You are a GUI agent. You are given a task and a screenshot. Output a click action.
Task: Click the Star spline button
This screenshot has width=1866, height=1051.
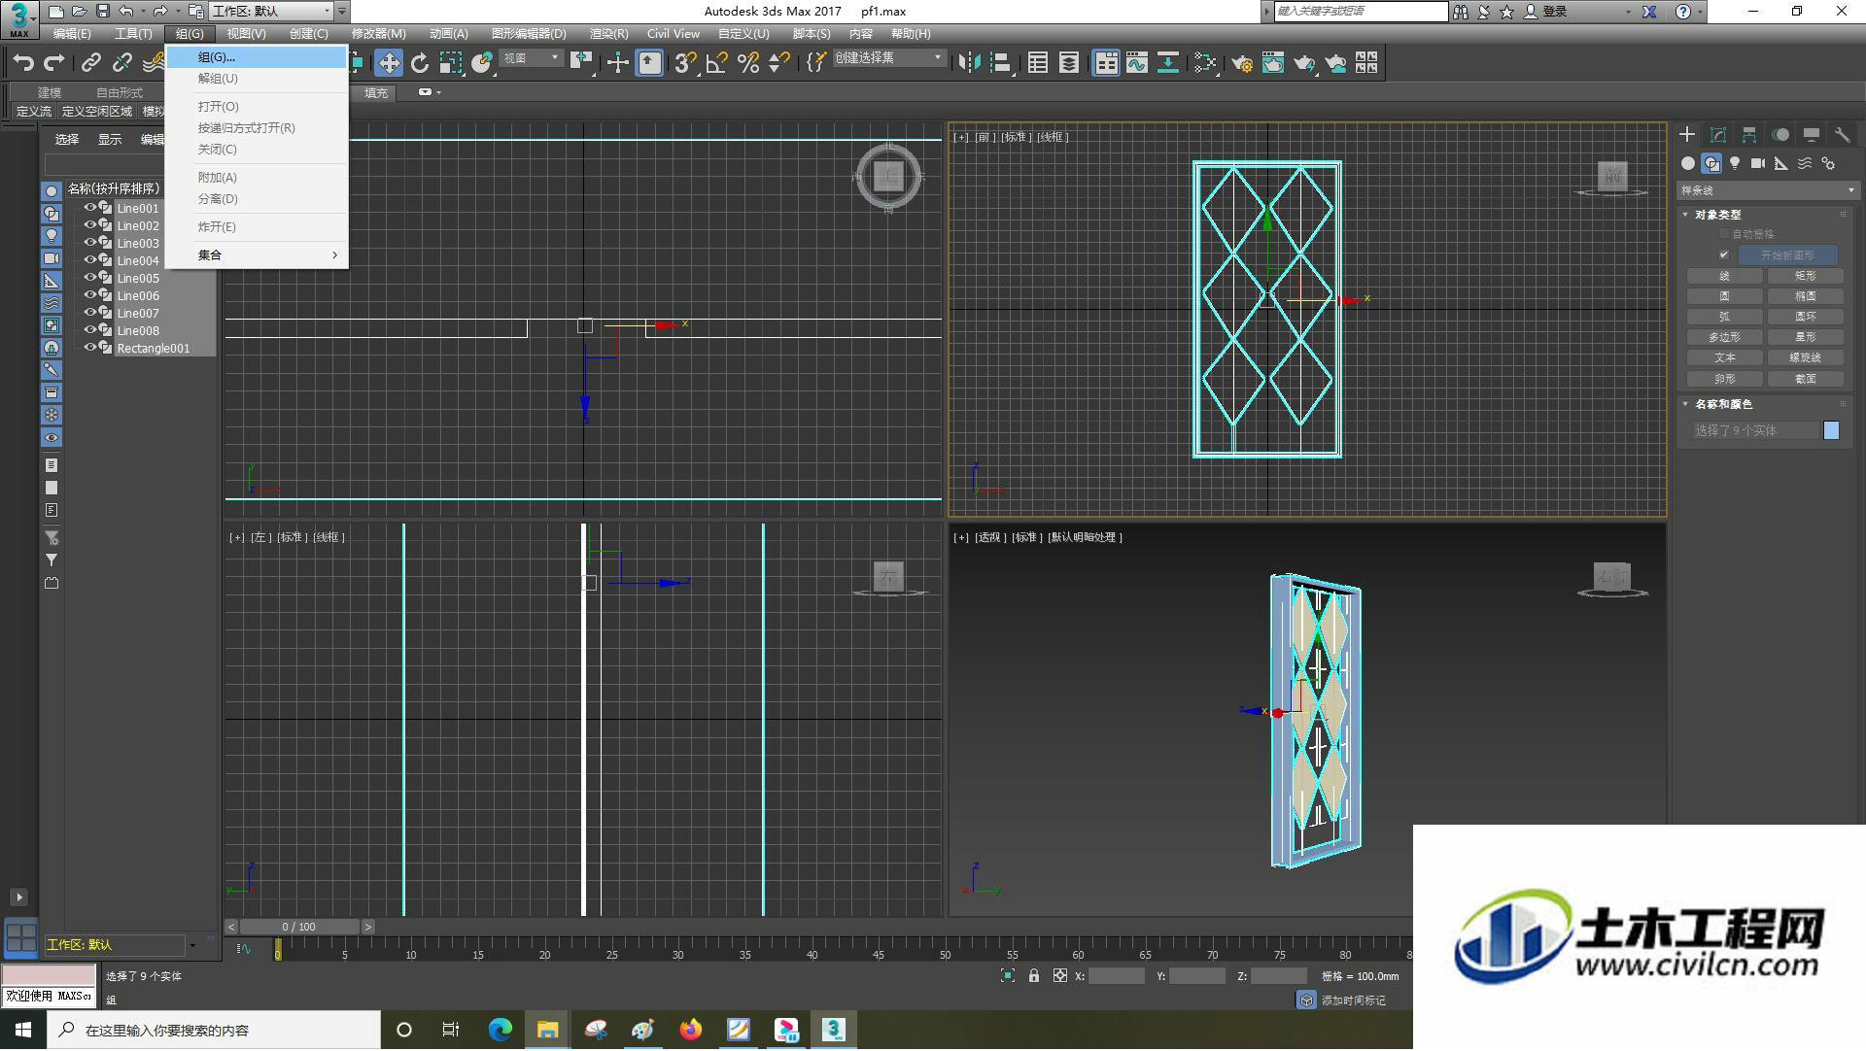coord(1806,337)
